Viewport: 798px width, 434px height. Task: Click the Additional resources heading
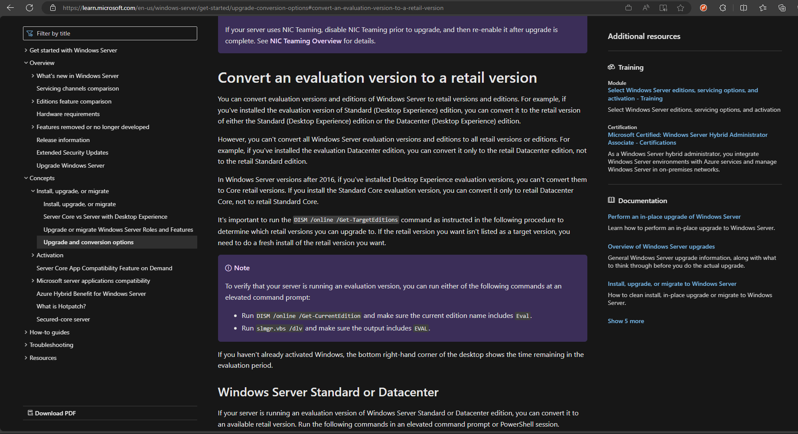644,36
